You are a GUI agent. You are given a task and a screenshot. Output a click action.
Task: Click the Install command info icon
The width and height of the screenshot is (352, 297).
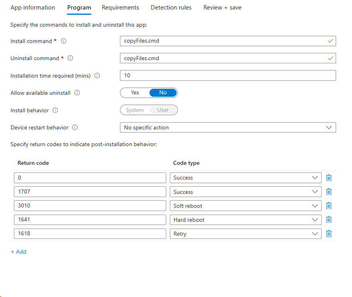(x=64, y=41)
